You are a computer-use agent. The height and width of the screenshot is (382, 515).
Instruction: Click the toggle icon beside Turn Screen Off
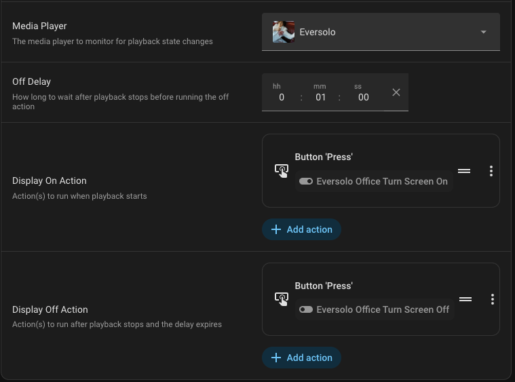tap(306, 309)
